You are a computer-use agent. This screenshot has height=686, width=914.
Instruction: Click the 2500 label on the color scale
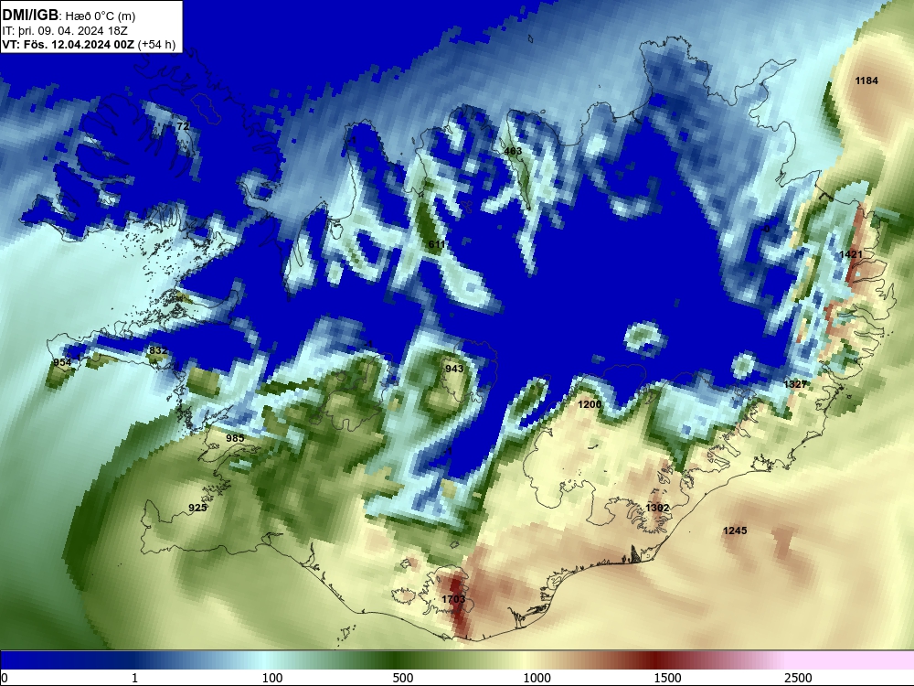pos(798,678)
